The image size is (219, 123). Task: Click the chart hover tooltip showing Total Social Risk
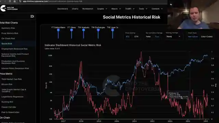point(178,95)
